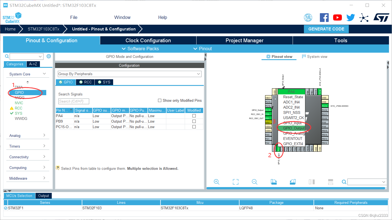Open the Software Packs dropdown
The image size is (392, 220).
140,49
